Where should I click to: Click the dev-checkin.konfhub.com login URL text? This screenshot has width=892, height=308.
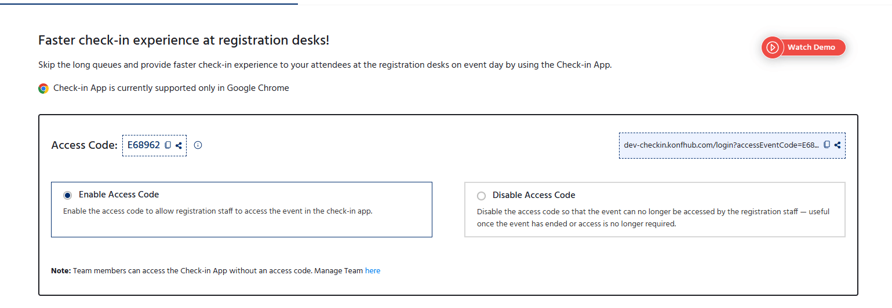pos(722,145)
